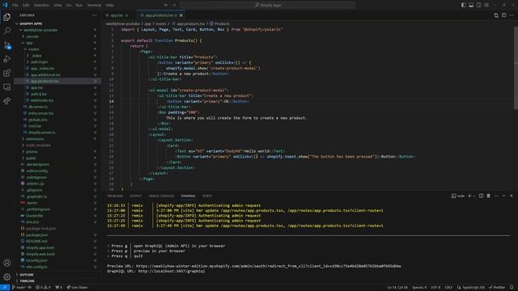
Task: Click the remote window indicator in status bar
Action: click(x=5, y=288)
